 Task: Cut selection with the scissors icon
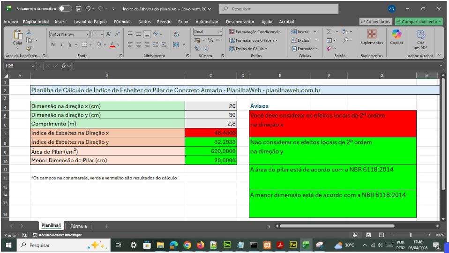pos(29,32)
